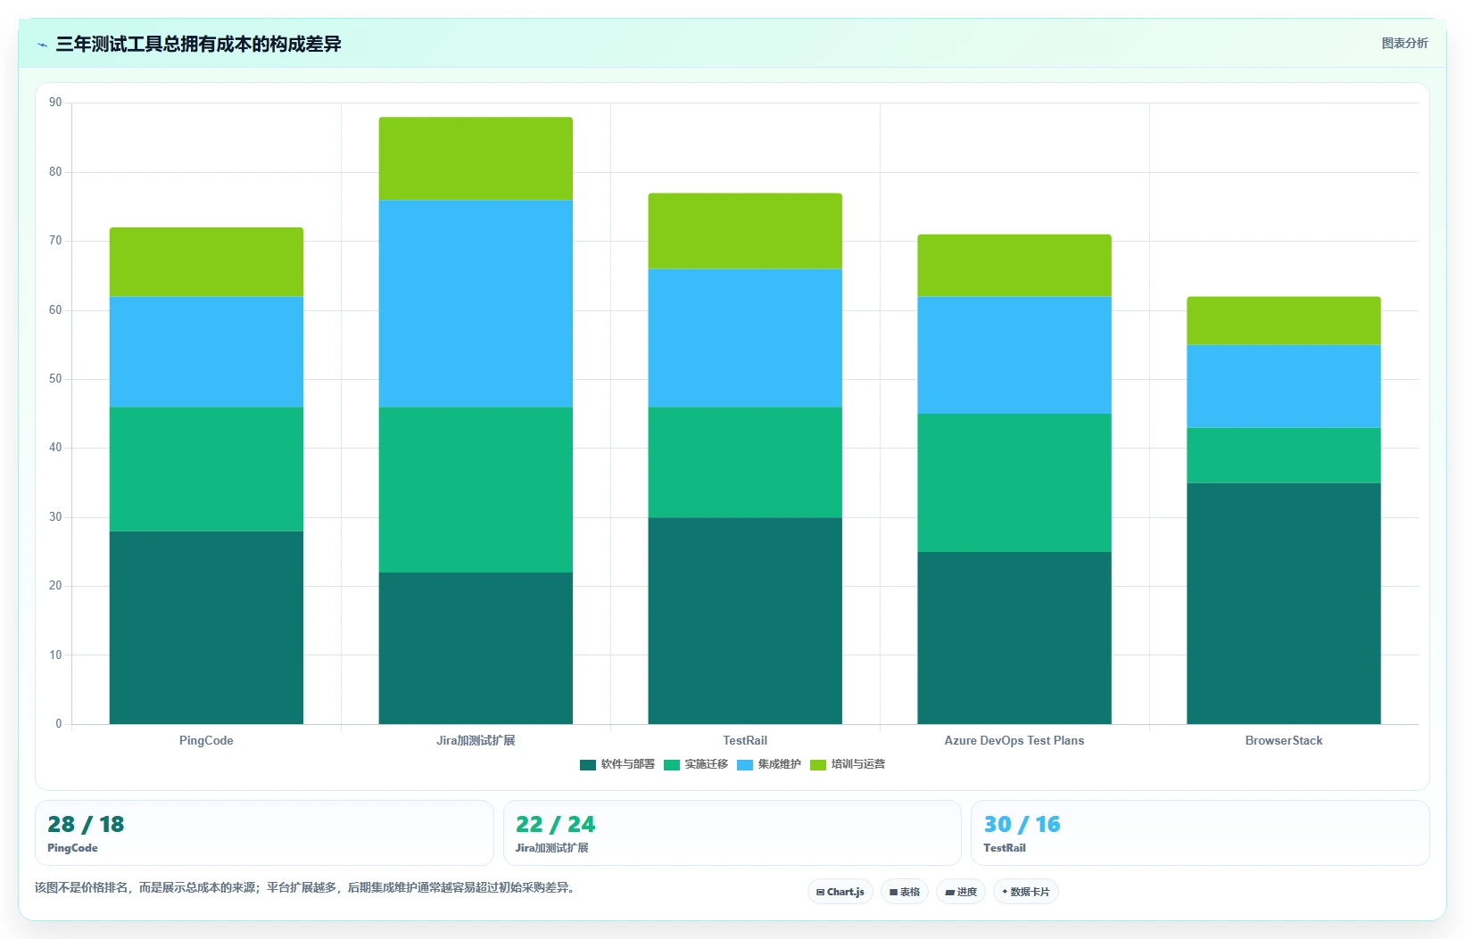Select TestRail's lime 培训与运营 bar segment
This screenshot has width=1465, height=939.
click(x=745, y=231)
